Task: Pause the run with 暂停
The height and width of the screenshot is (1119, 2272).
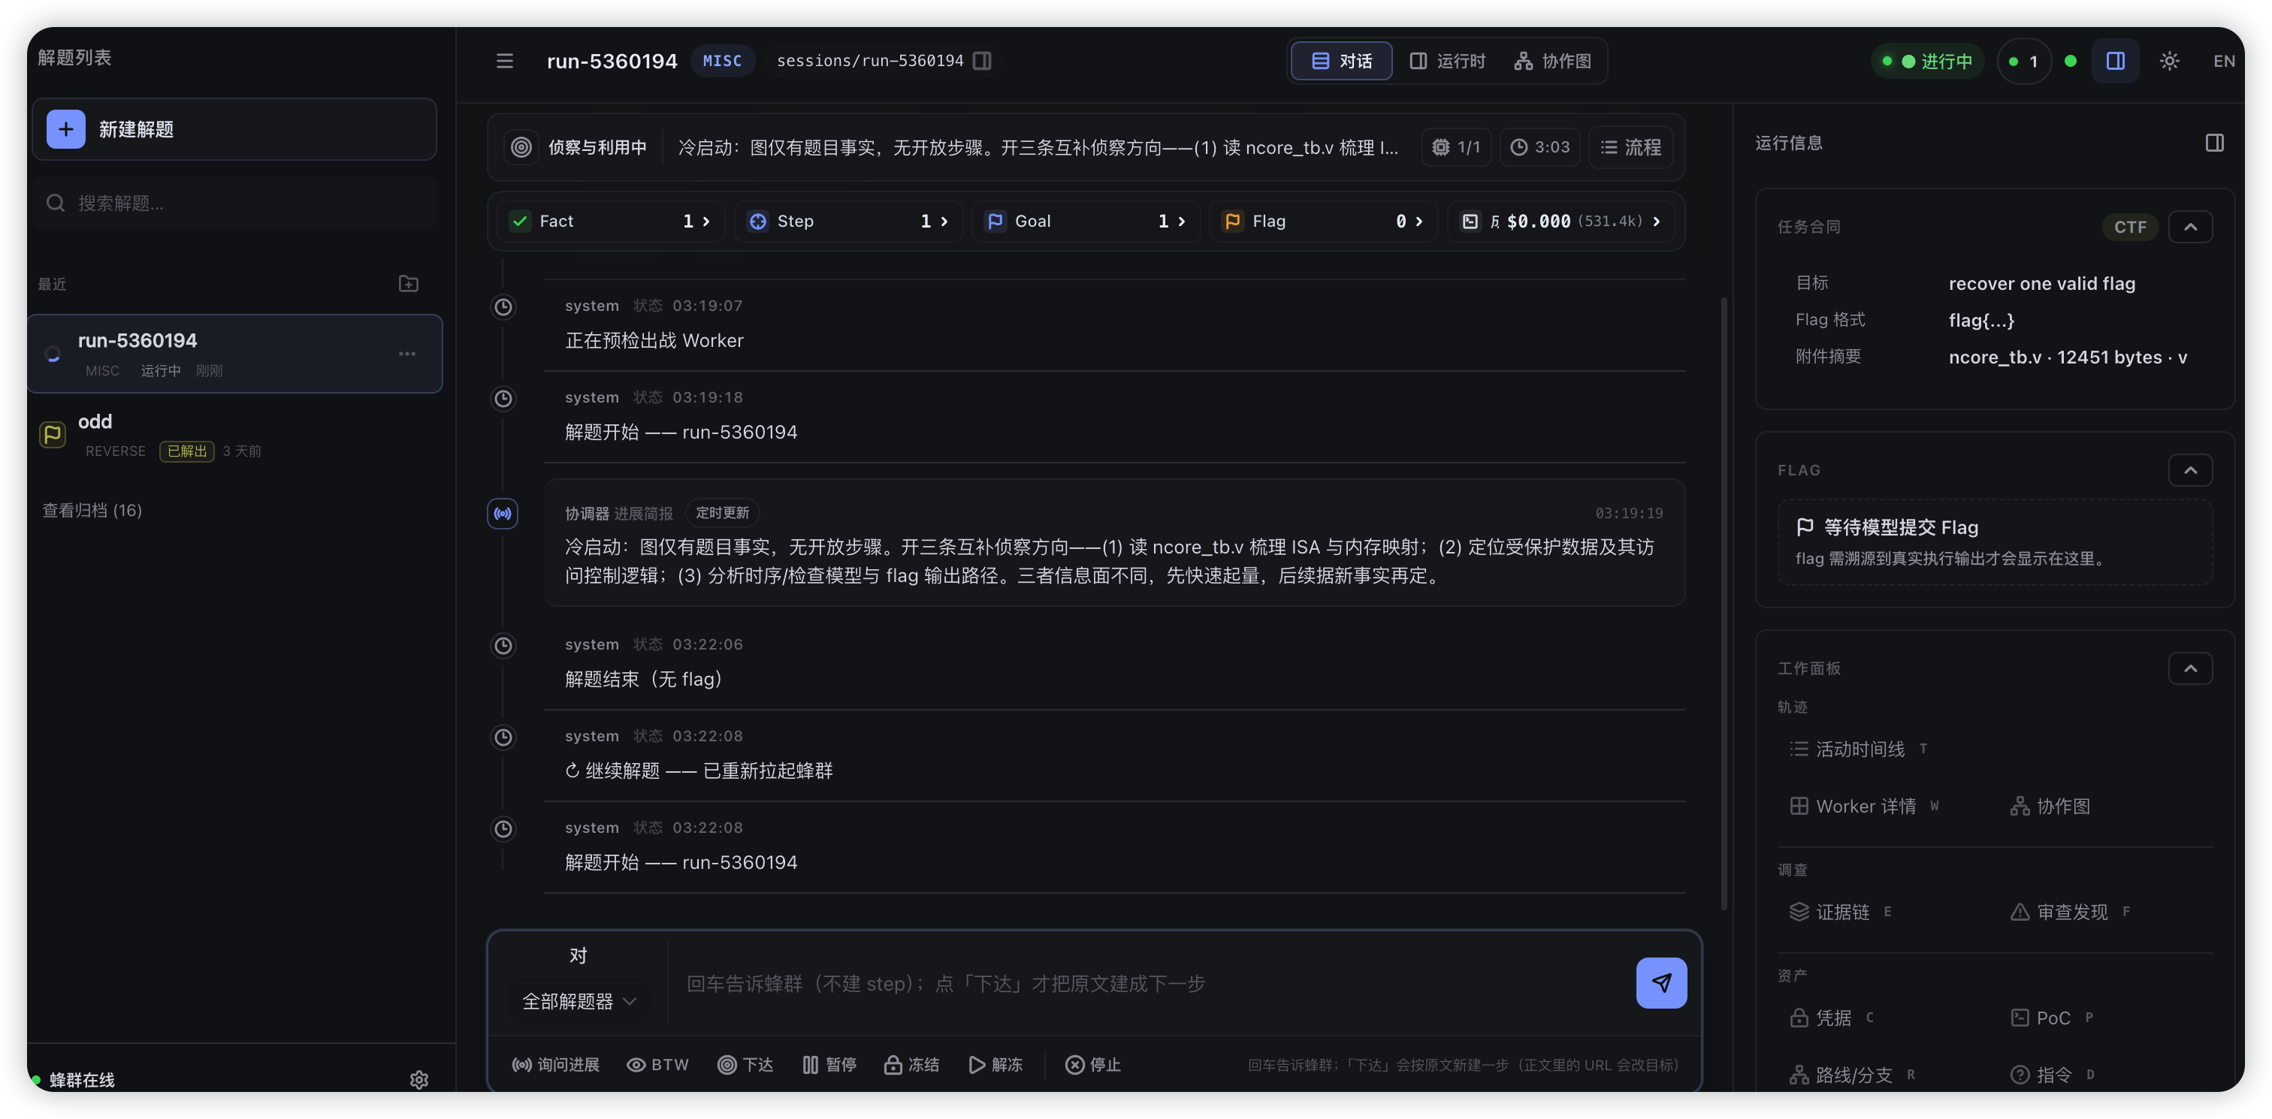Action: click(x=830, y=1064)
